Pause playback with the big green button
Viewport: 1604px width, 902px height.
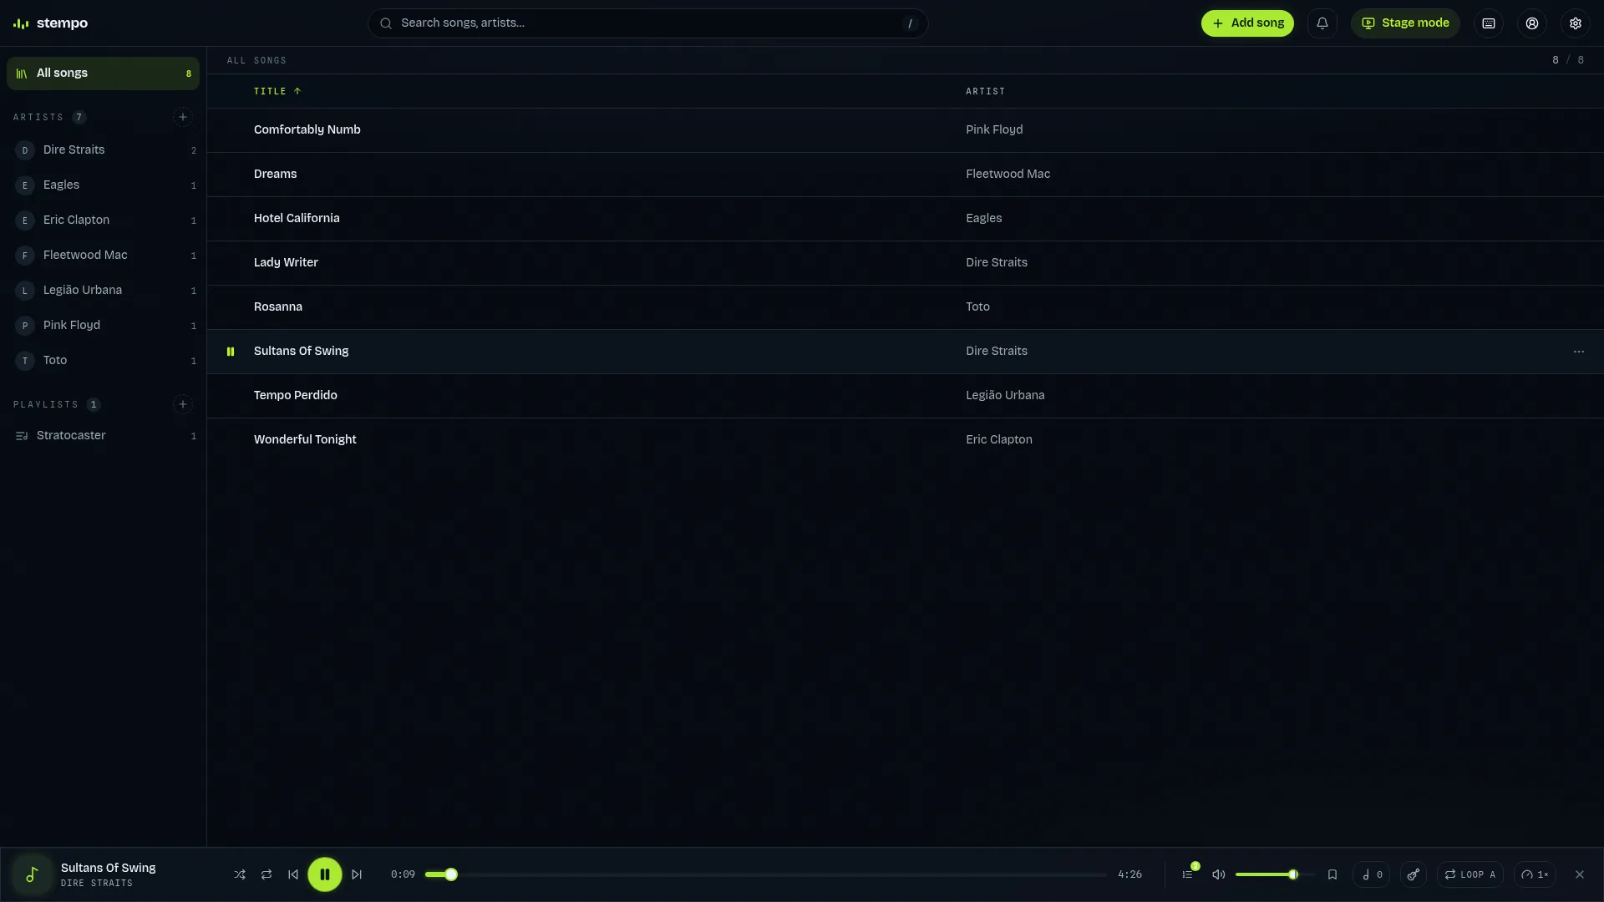click(x=325, y=874)
